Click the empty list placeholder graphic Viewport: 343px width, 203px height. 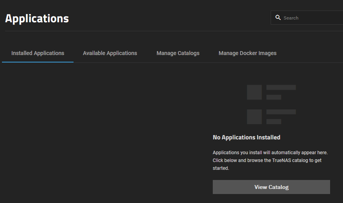(x=271, y=105)
